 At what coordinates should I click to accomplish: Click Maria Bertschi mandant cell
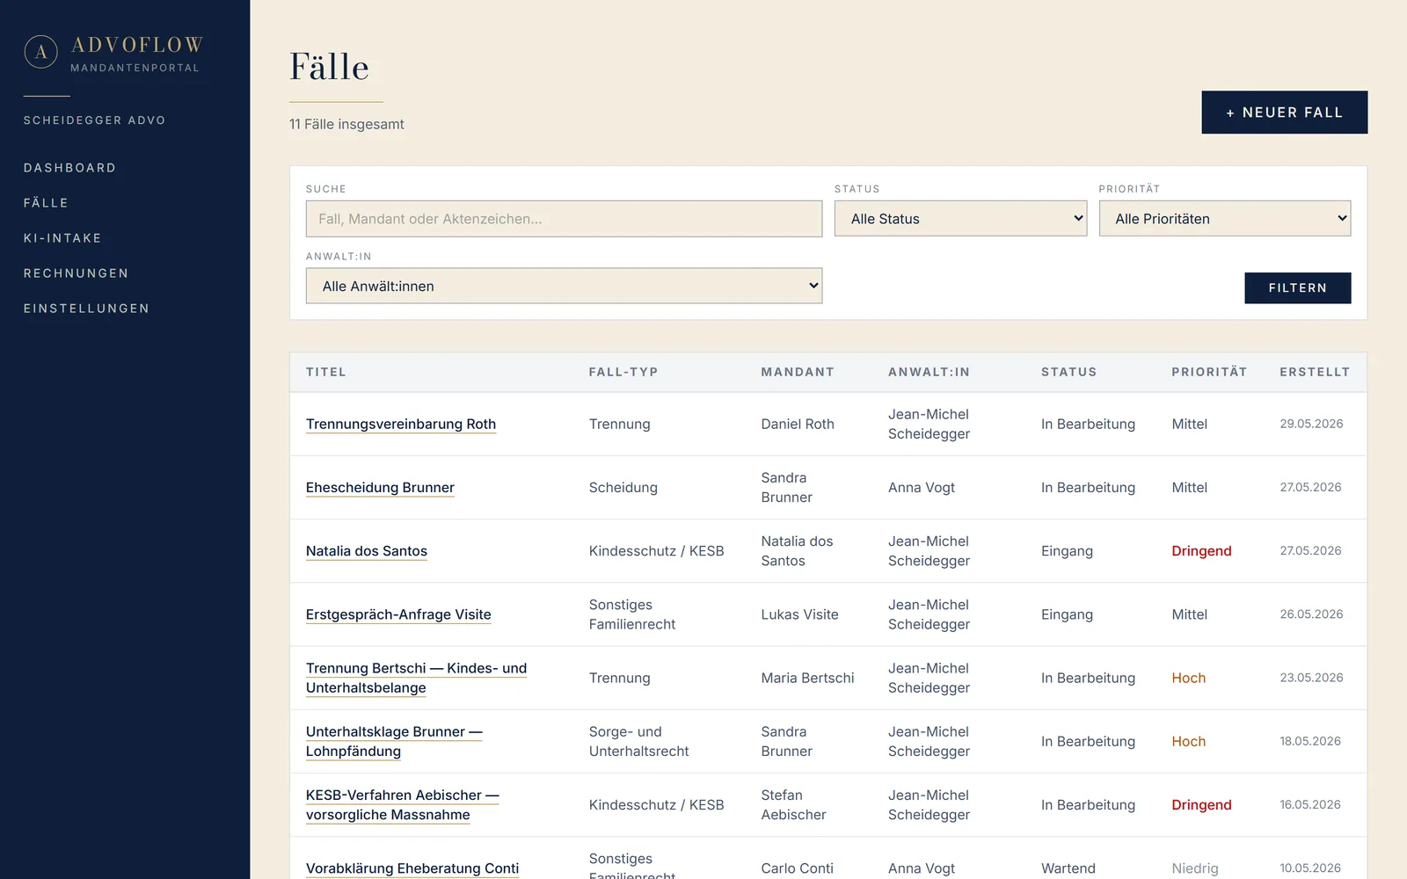tap(807, 678)
